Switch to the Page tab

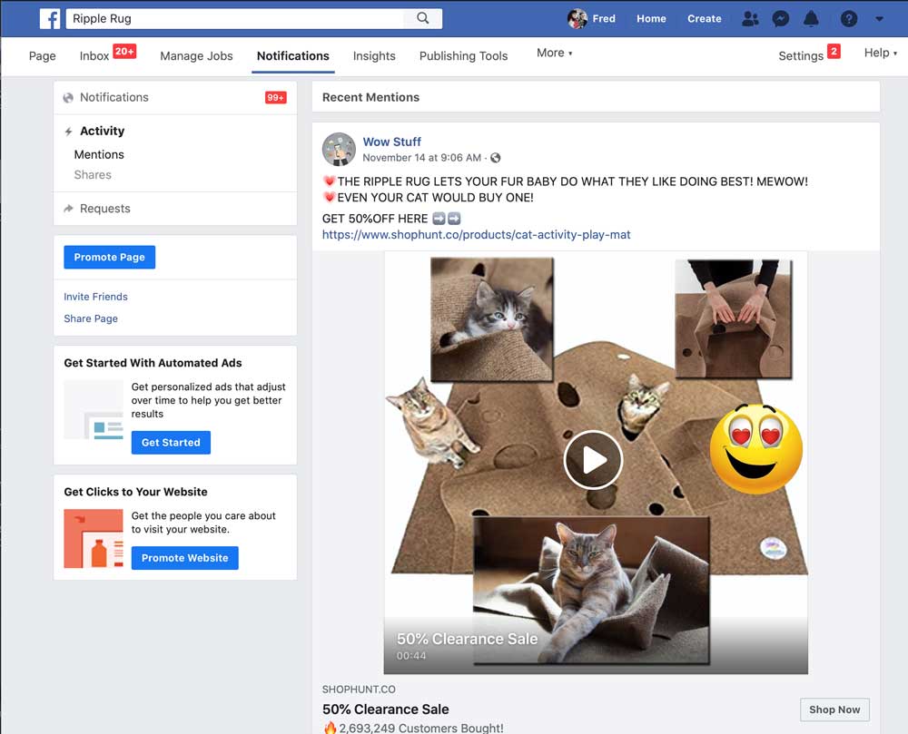click(43, 55)
